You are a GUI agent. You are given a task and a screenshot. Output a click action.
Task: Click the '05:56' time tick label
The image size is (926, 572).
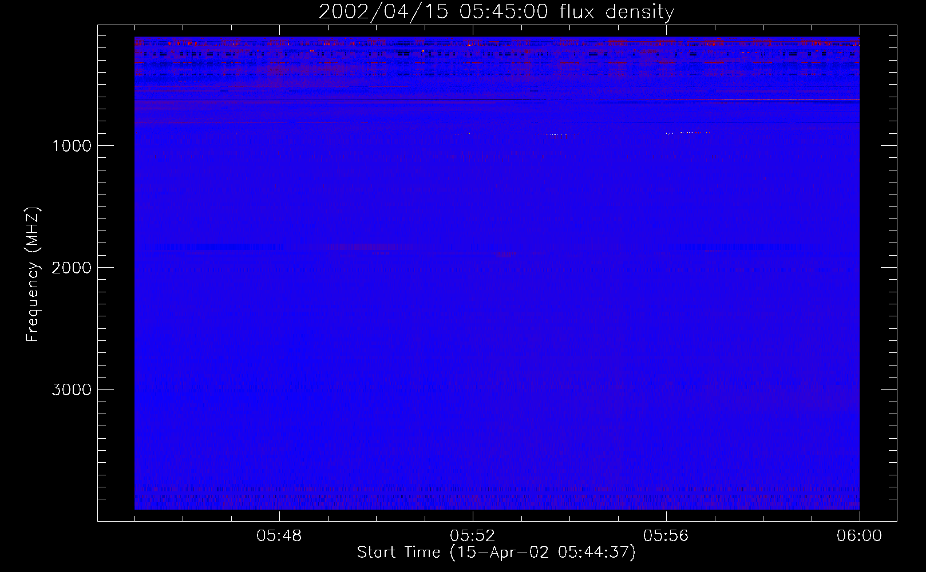pyautogui.click(x=666, y=536)
